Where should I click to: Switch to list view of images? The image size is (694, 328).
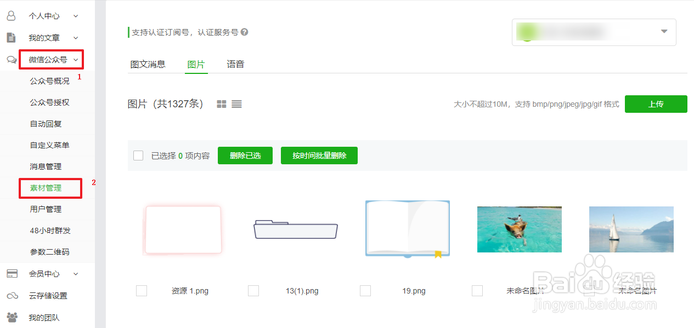236,103
